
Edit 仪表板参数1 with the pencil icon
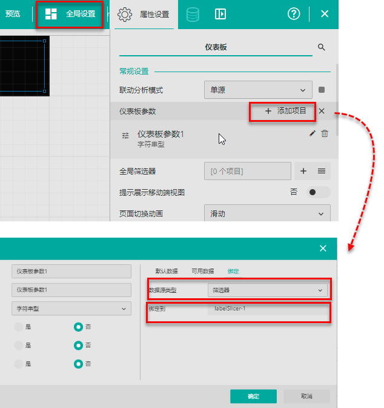point(313,133)
